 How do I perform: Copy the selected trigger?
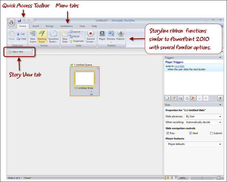tap(180, 98)
